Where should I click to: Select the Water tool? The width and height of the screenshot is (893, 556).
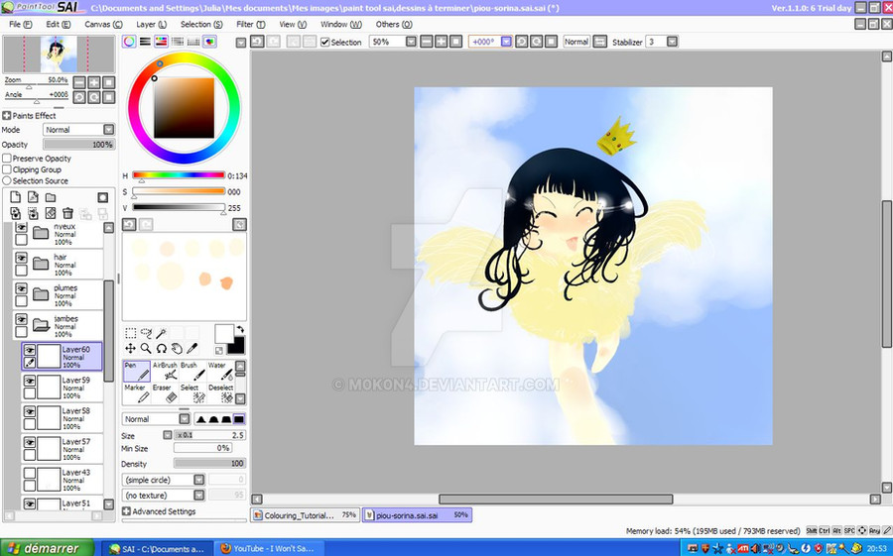(x=220, y=371)
